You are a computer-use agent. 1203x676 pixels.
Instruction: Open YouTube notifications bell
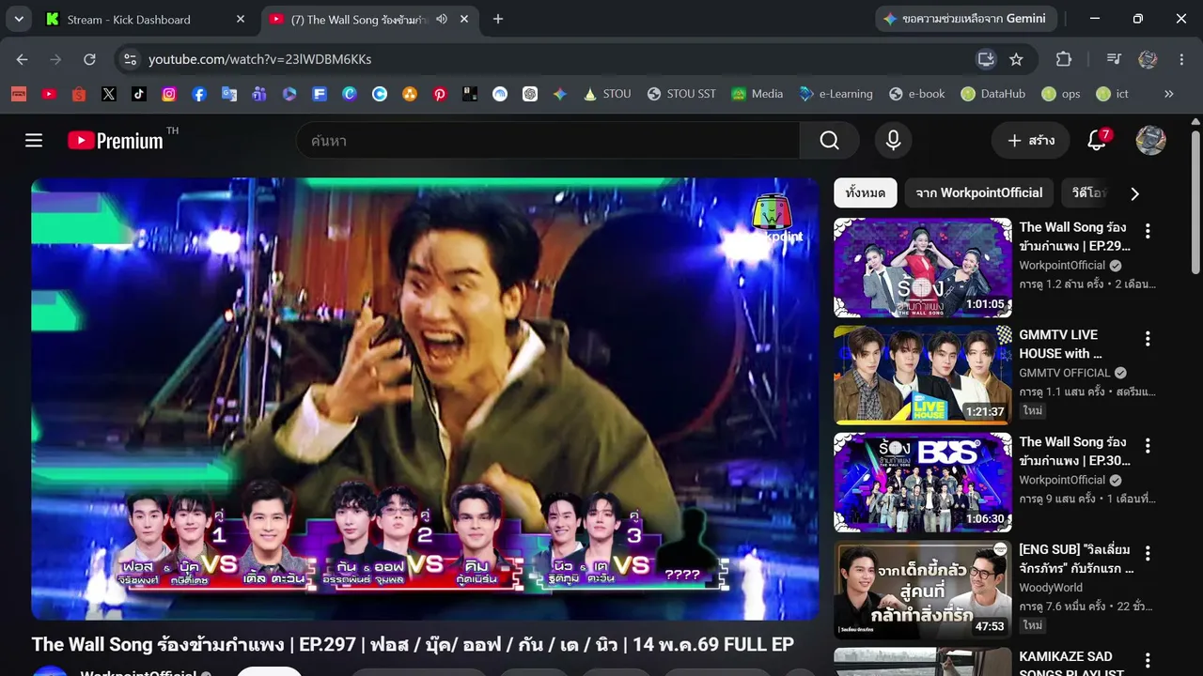tap(1097, 141)
